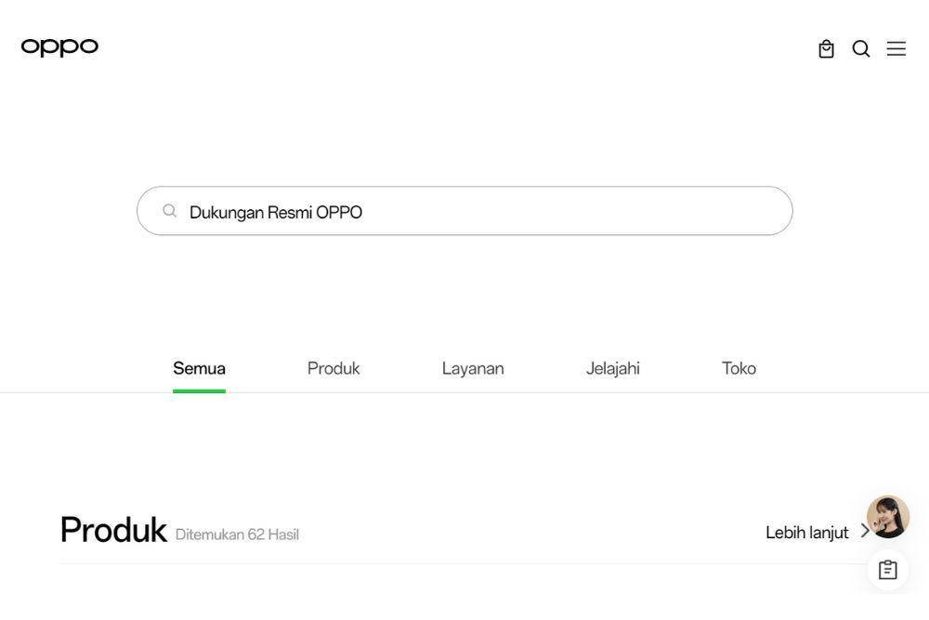The height and width of the screenshot is (620, 929).
Task: Open the header search icon
Action: tap(861, 48)
